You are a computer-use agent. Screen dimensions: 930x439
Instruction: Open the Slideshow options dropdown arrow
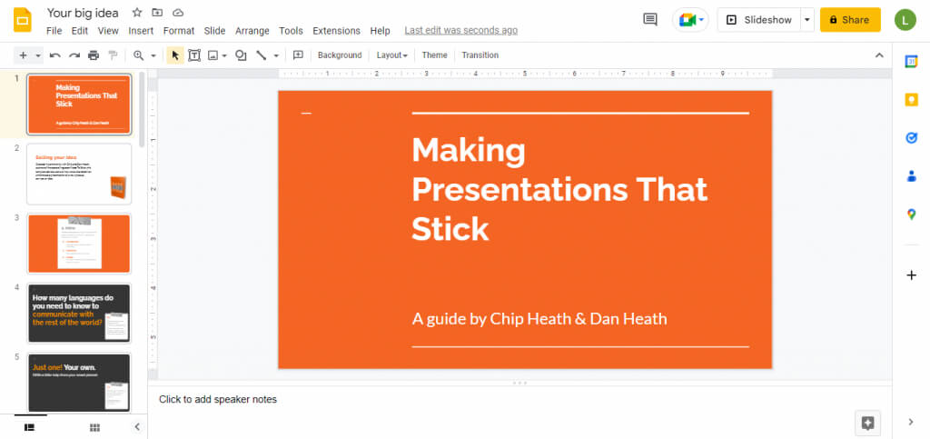click(806, 19)
